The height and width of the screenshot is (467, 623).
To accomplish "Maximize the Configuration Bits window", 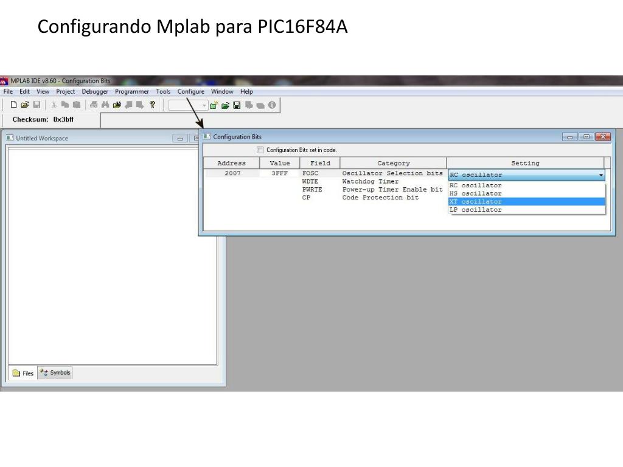I will click(x=586, y=137).
